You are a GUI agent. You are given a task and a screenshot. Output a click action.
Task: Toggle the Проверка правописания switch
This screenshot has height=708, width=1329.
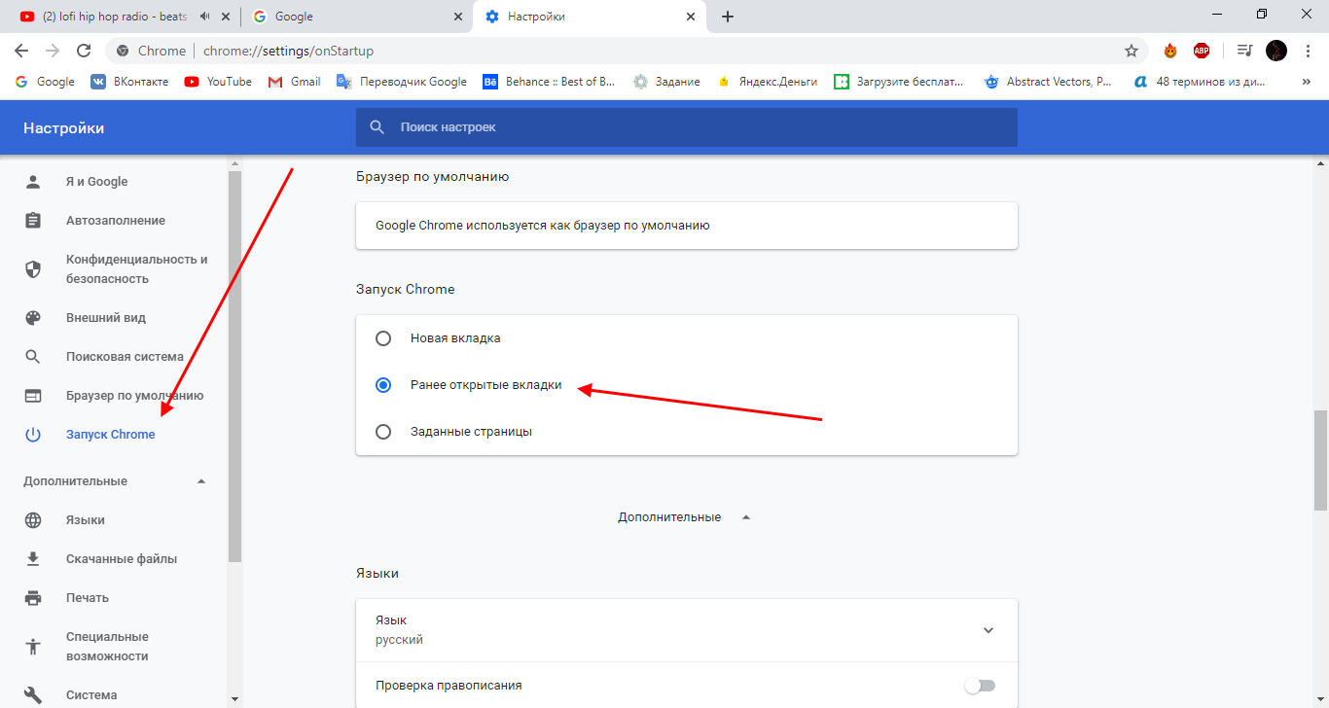point(980,686)
